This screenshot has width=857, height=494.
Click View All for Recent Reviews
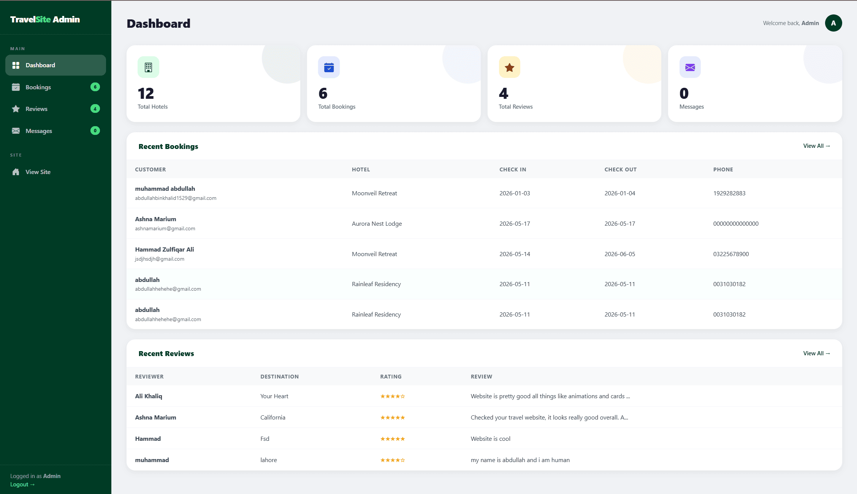pyautogui.click(x=816, y=353)
